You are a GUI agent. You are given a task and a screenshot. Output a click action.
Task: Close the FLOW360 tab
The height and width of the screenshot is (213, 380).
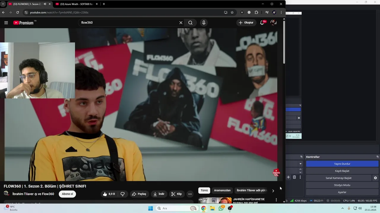(50, 4)
